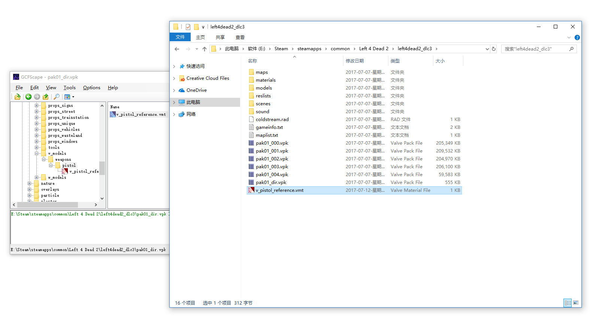Collapse the weapons tree node
Screen dimensions: 596x323
(x=44, y=160)
